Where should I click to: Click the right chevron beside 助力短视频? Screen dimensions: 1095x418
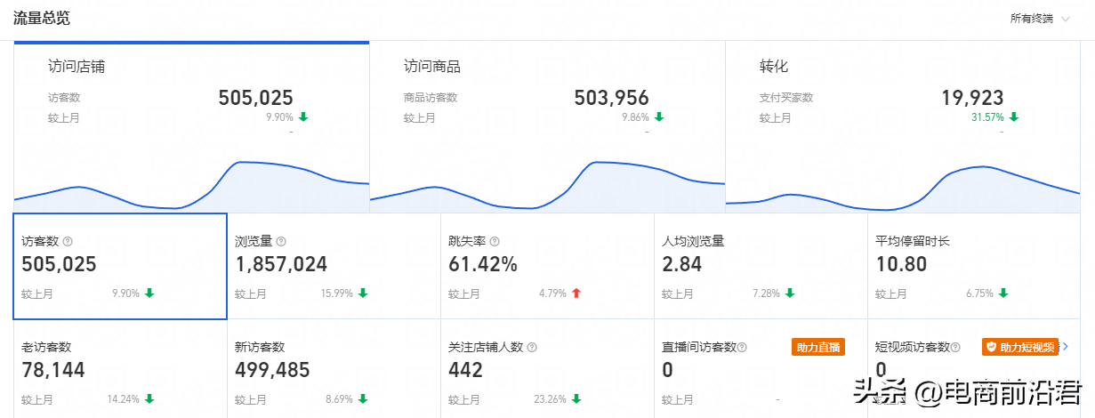(1066, 347)
